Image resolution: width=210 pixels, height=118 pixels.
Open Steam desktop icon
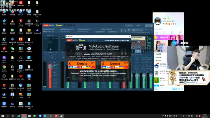4,95
